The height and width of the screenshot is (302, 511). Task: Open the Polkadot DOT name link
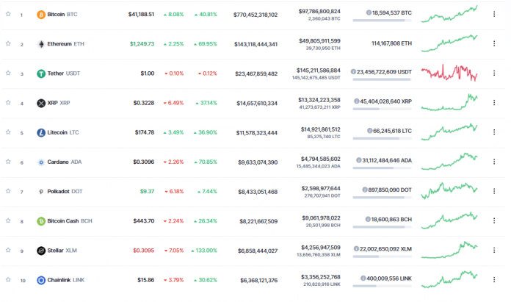click(64, 191)
